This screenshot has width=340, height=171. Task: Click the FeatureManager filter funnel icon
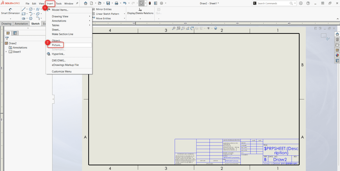click(7, 38)
